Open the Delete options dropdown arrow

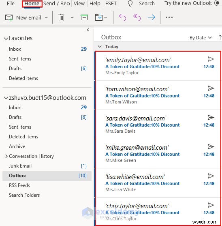[x=72, y=18]
